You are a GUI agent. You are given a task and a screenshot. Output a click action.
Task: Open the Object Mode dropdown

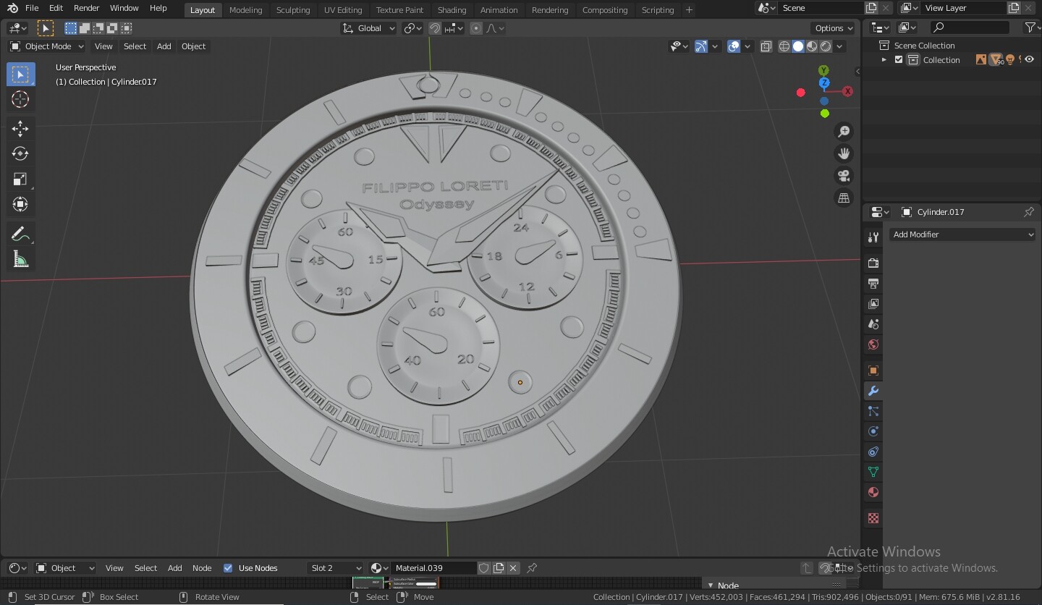tap(47, 46)
